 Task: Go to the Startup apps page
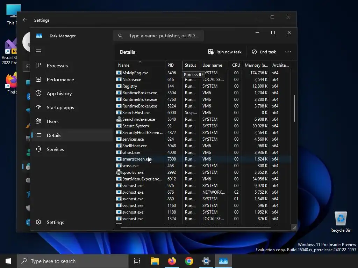pyautogui.click(x=72, y=107)
